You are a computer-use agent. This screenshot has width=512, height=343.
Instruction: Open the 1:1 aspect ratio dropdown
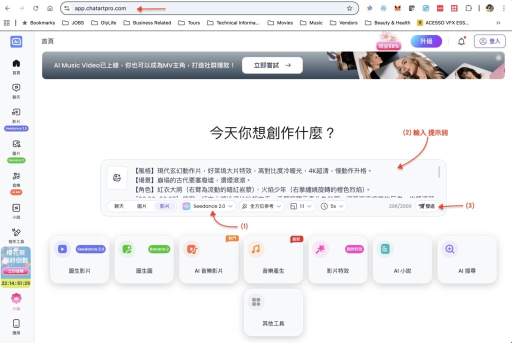coord(301,206)
